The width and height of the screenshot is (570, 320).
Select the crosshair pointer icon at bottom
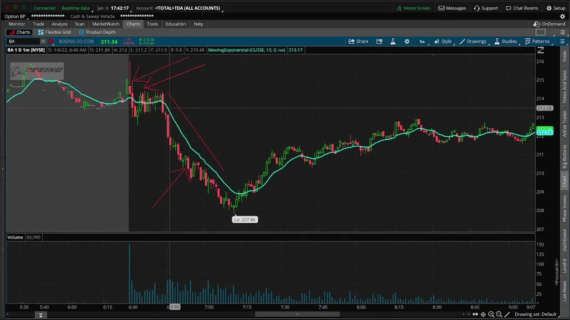tap(483, 314)
